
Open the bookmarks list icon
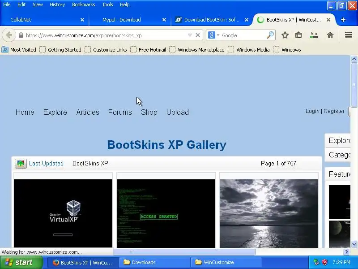click(298, 35)
